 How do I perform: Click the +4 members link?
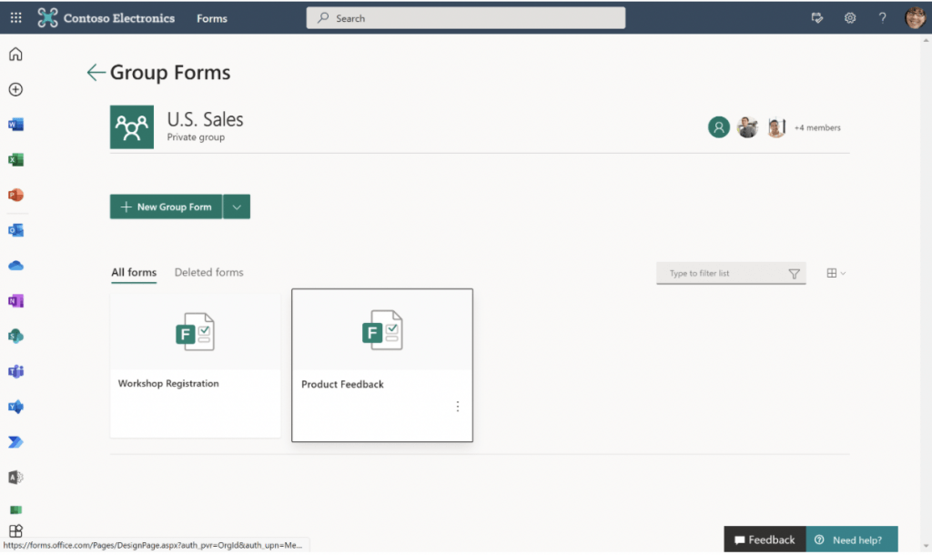click(817, 127)
